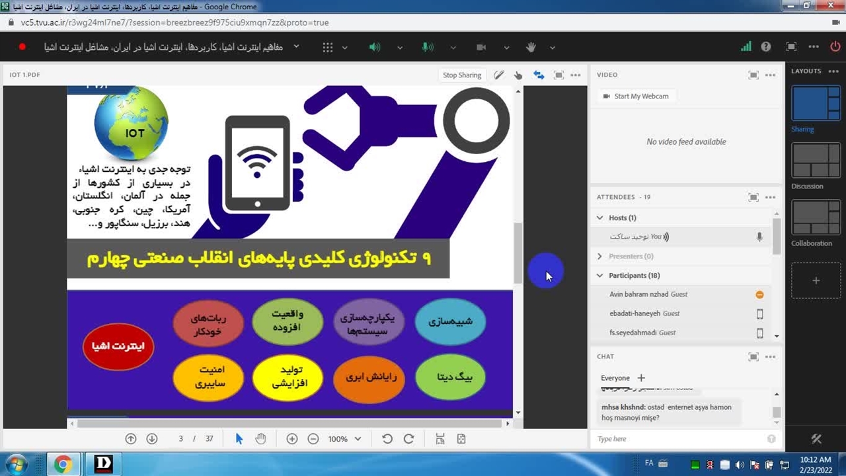The height and width of the screenshot is (476, 846).
Task: Toggle the microphone on or off
Action: (428, 48)
